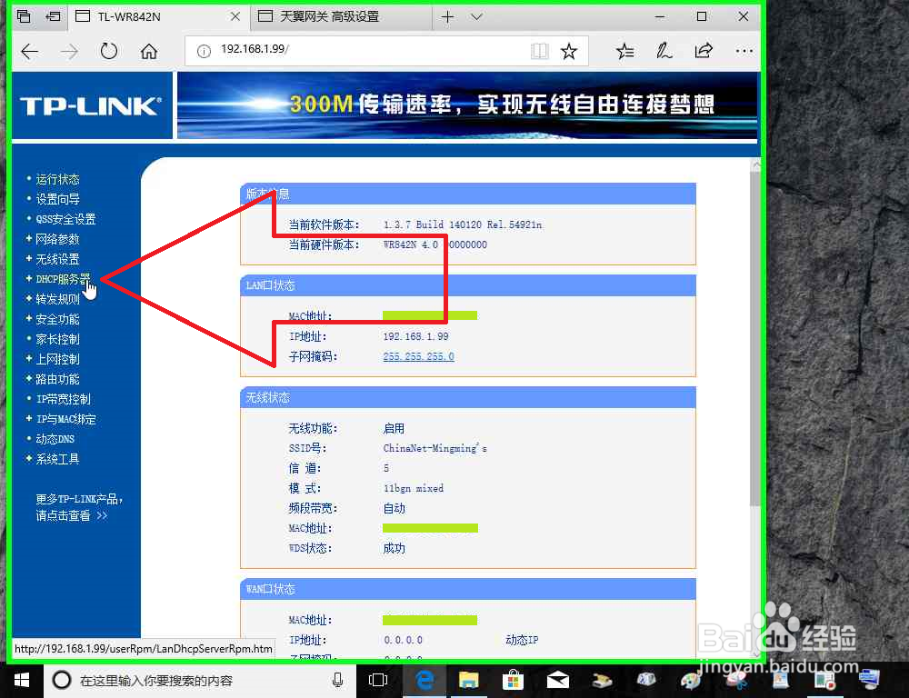Click the TP-LINK logo

tap(91, 105)
